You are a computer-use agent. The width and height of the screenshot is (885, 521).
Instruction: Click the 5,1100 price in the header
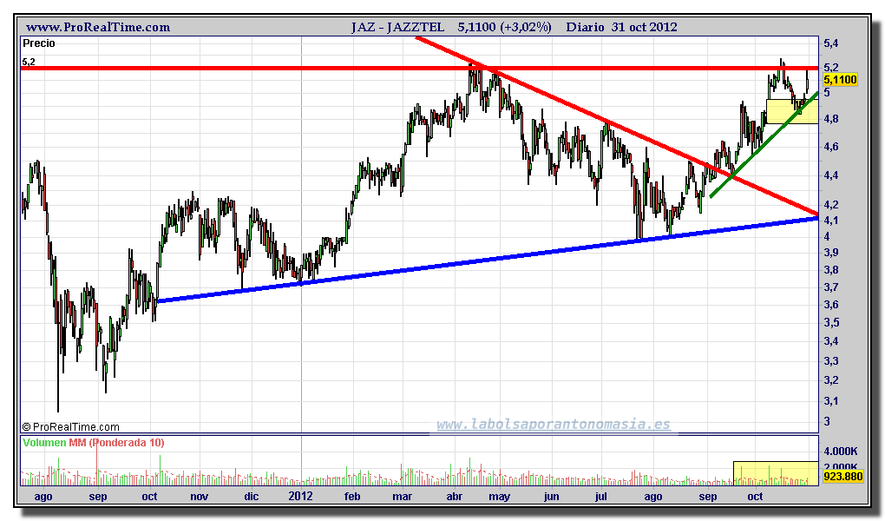tap(477, 27)
